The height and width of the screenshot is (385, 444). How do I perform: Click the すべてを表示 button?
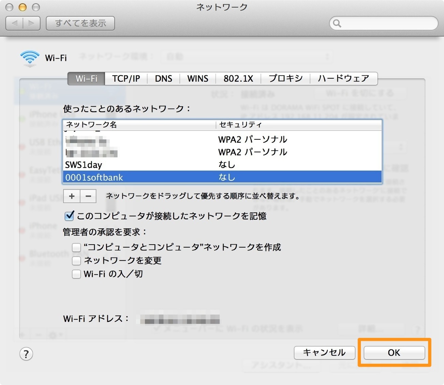tap(80, 23)
